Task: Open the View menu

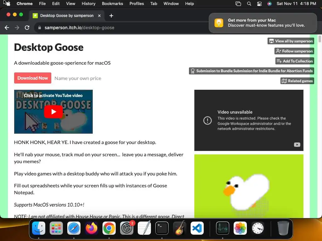Action: (x=71, y=3)
